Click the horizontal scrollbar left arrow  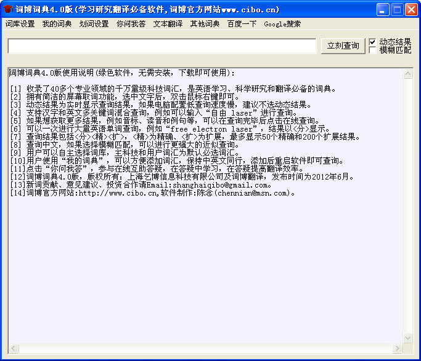(x=13, y=349)
